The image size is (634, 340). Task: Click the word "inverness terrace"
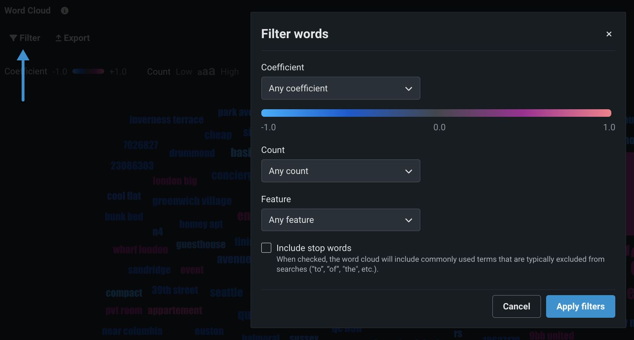click(166, 120)
